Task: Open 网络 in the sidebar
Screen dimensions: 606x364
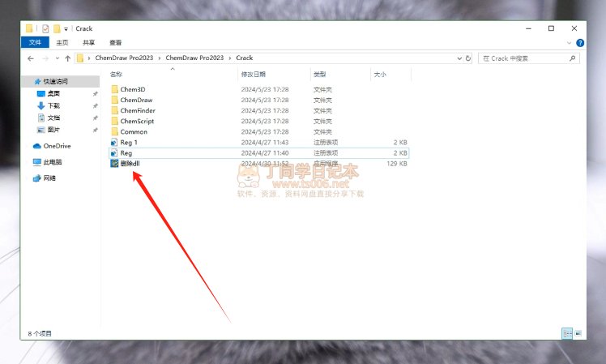Action: (x=49, y=178)
